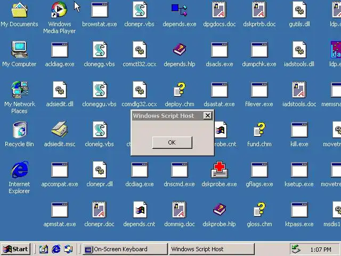Image resolution: width=341 pixels, height=256 pixels.
Task: Select the ktpass.exe icon
Action: tap(299, 210)
